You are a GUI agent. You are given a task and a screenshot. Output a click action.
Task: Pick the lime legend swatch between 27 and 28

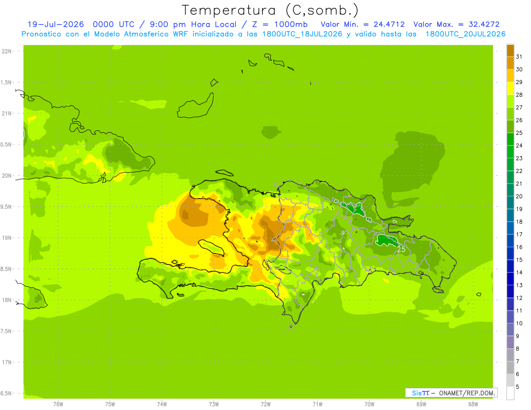(510, 101)
